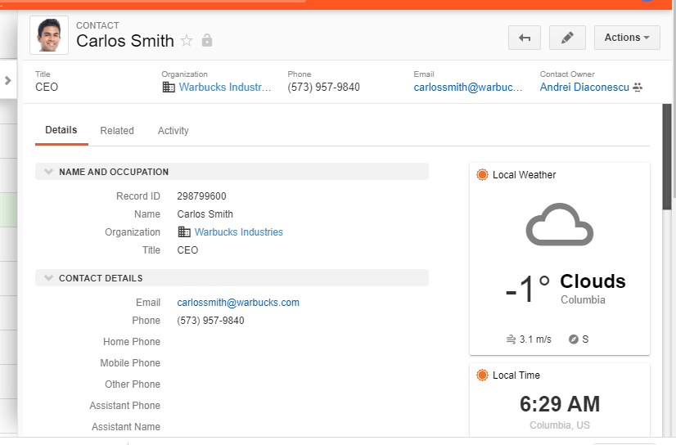Open Andrei Diaconescu contact owner link
Image resolution: width=676 pixels, height=445 pixels.
pos(584,87)
